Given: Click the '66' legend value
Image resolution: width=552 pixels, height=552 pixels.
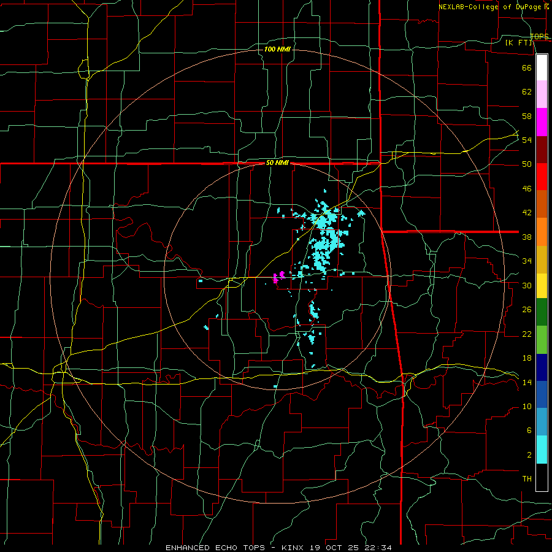Looking at the screenshot, I should tap(527, 67).
